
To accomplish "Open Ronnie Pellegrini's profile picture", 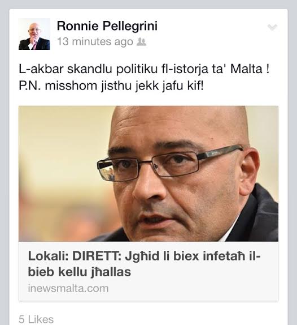I will tap(34, 34).
